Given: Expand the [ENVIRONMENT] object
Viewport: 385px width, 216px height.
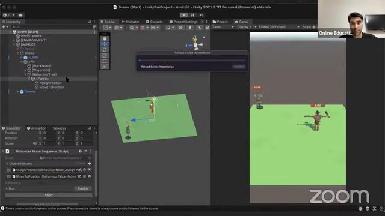Looking at the screenshot, I should [14, 40].
